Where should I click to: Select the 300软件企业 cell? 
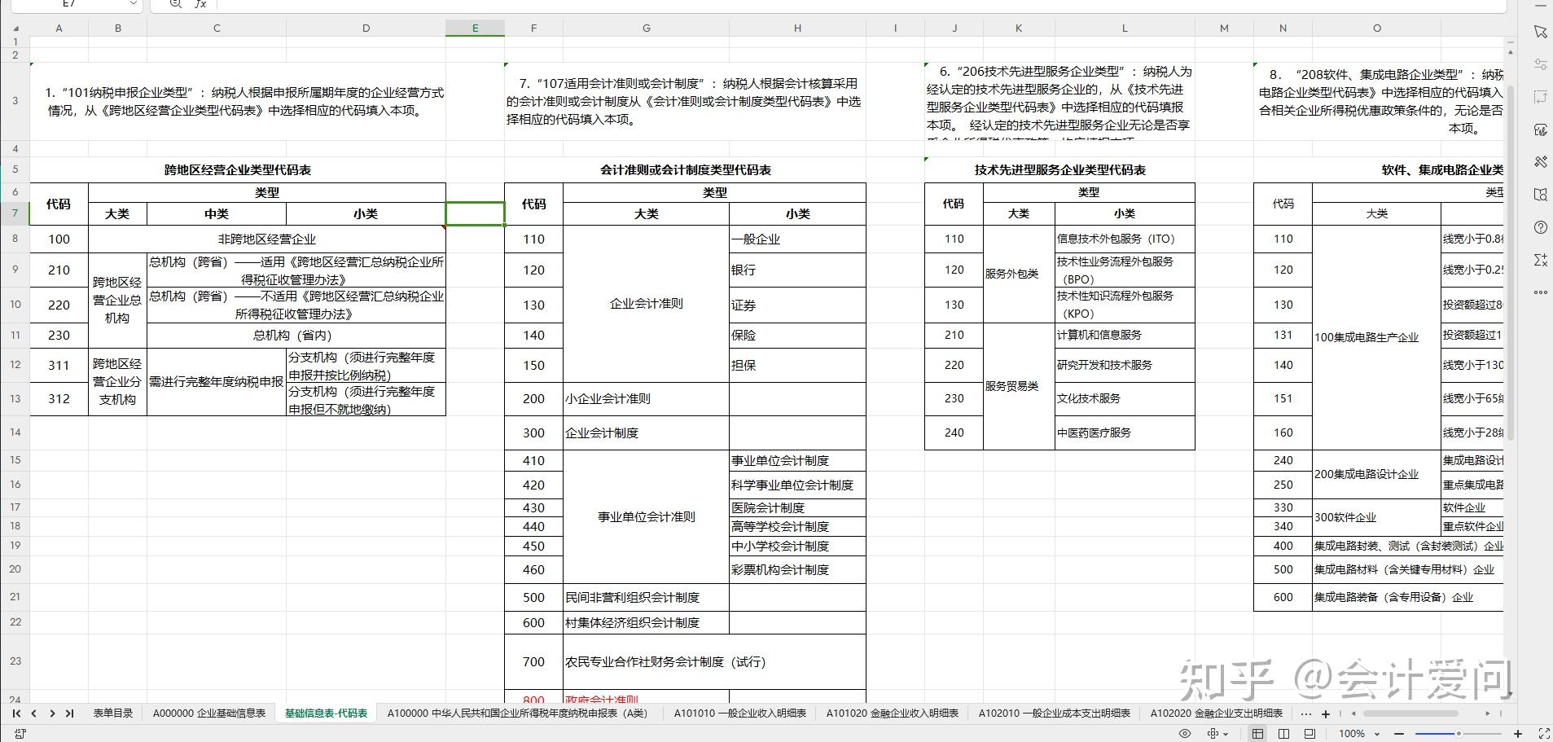click(x=1376, y=517)
